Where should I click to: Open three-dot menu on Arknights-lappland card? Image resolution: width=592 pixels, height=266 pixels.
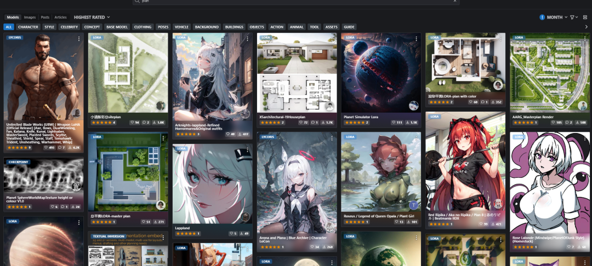248,38
